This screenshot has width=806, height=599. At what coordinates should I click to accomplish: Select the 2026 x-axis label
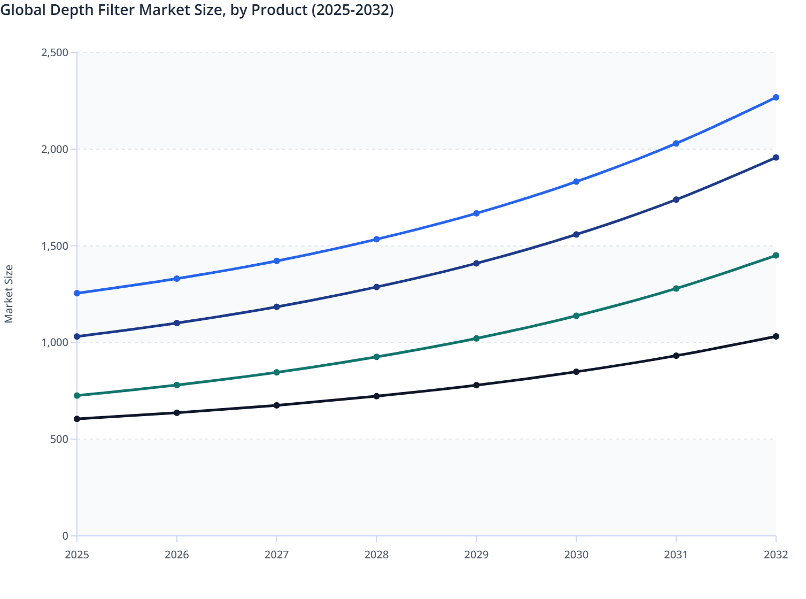pyautogui.click(x=177, y=555)
